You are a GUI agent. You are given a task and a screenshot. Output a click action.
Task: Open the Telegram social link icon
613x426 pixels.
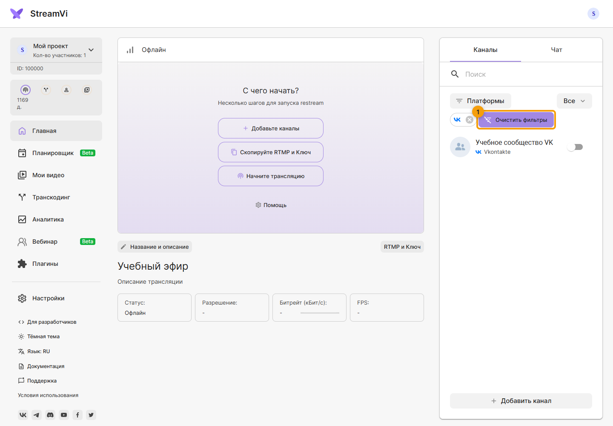(x=37, y=415)
